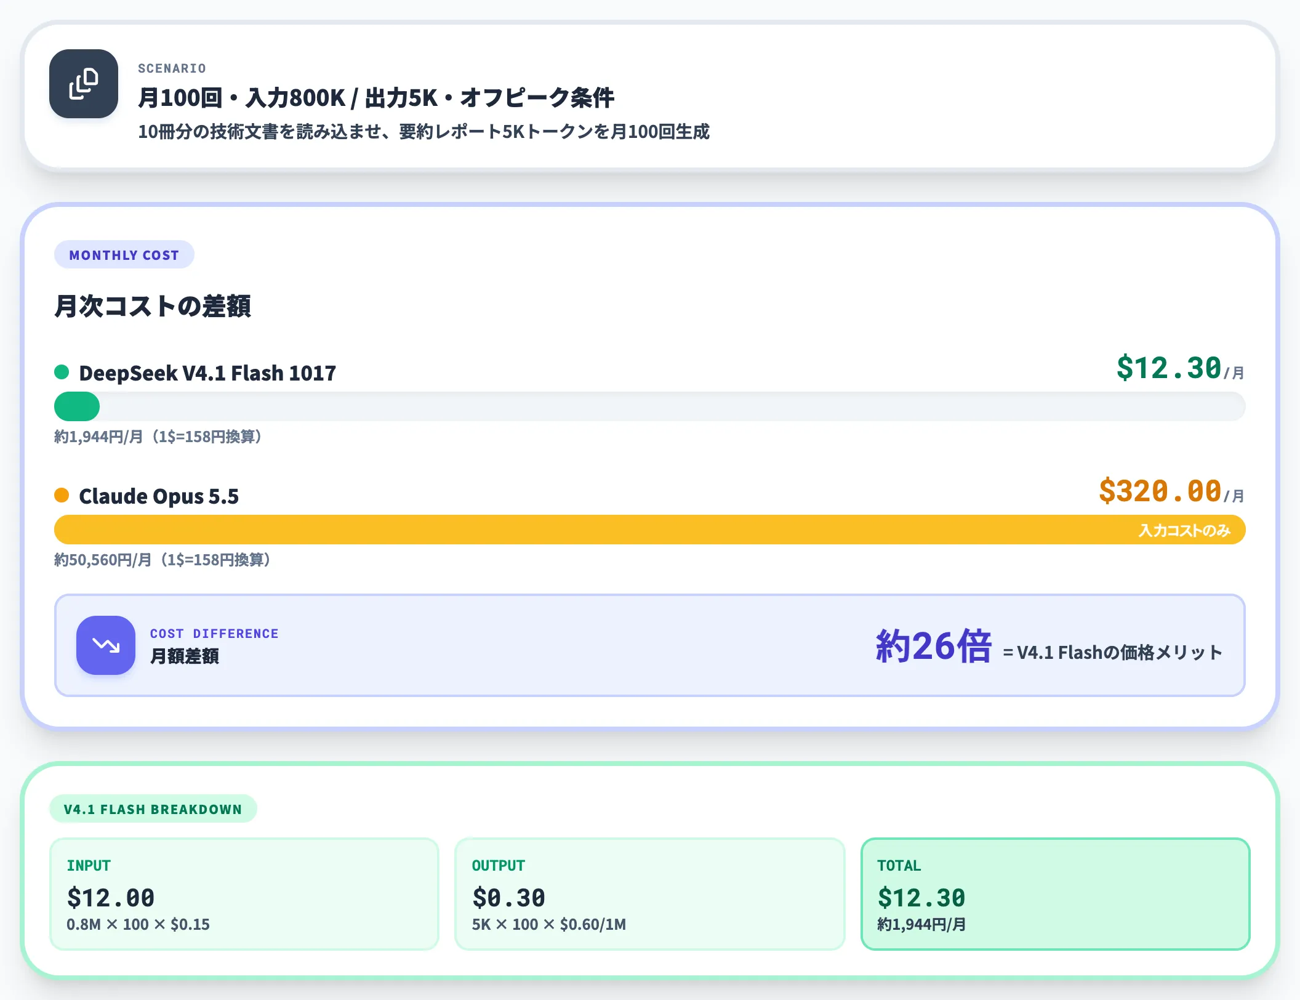Click the DeepSeek green cost progress bar
The height and width of the screenshot is (1000, 1300).
tap(77, 406)
